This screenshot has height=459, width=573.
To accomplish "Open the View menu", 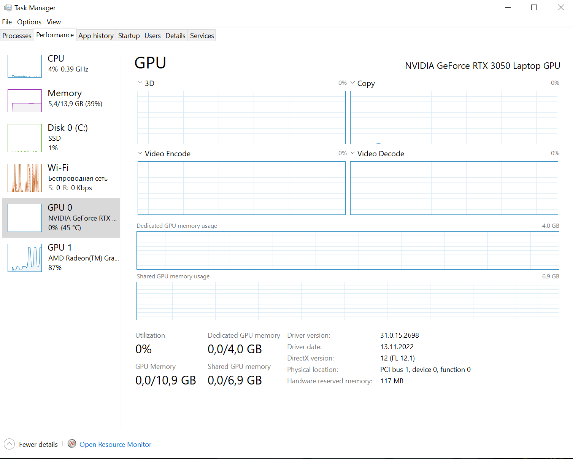I will click(54, 22).
